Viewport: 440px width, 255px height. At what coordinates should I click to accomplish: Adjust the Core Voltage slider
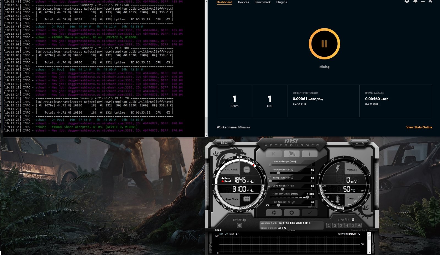(291, 165)
